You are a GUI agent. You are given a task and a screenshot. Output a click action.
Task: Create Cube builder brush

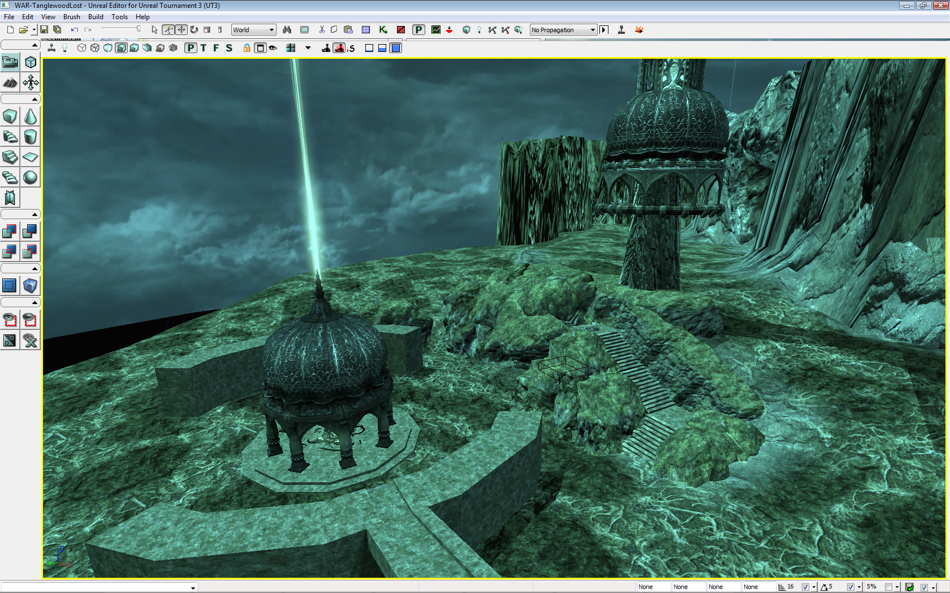coord(10,117)
